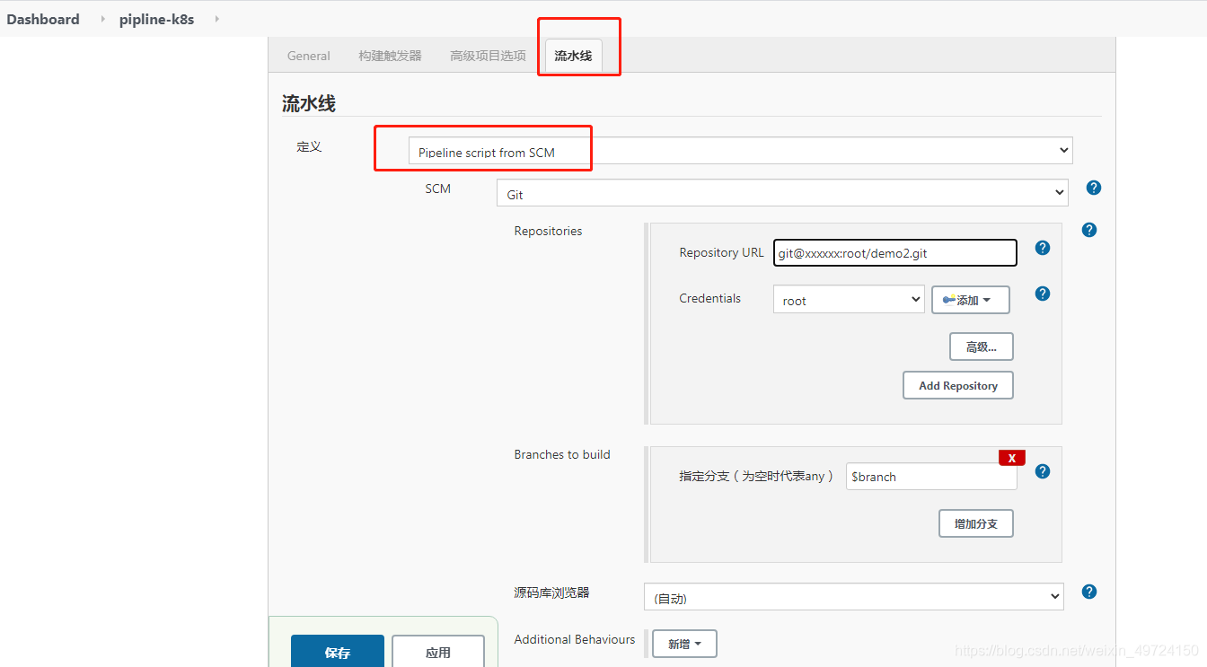This screenshot has height=667, width=1207.
Task: Click the 增加分支 button
Action: click(x=976, y=523)
